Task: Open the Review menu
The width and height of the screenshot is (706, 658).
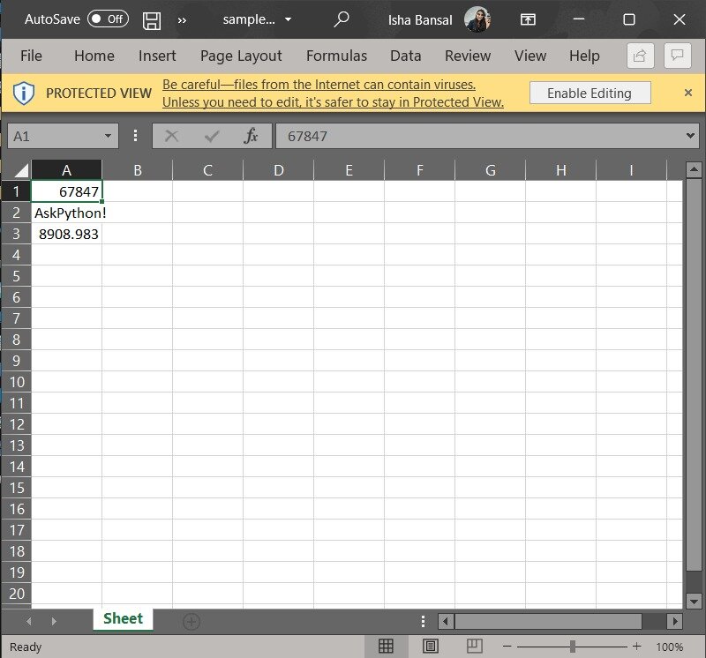Action: [x=467, y=56]
